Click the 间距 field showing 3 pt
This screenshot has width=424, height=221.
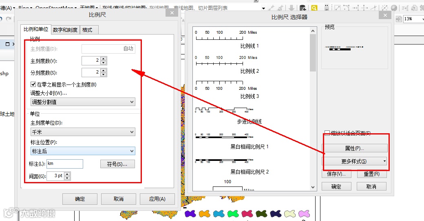pos(55,176)
